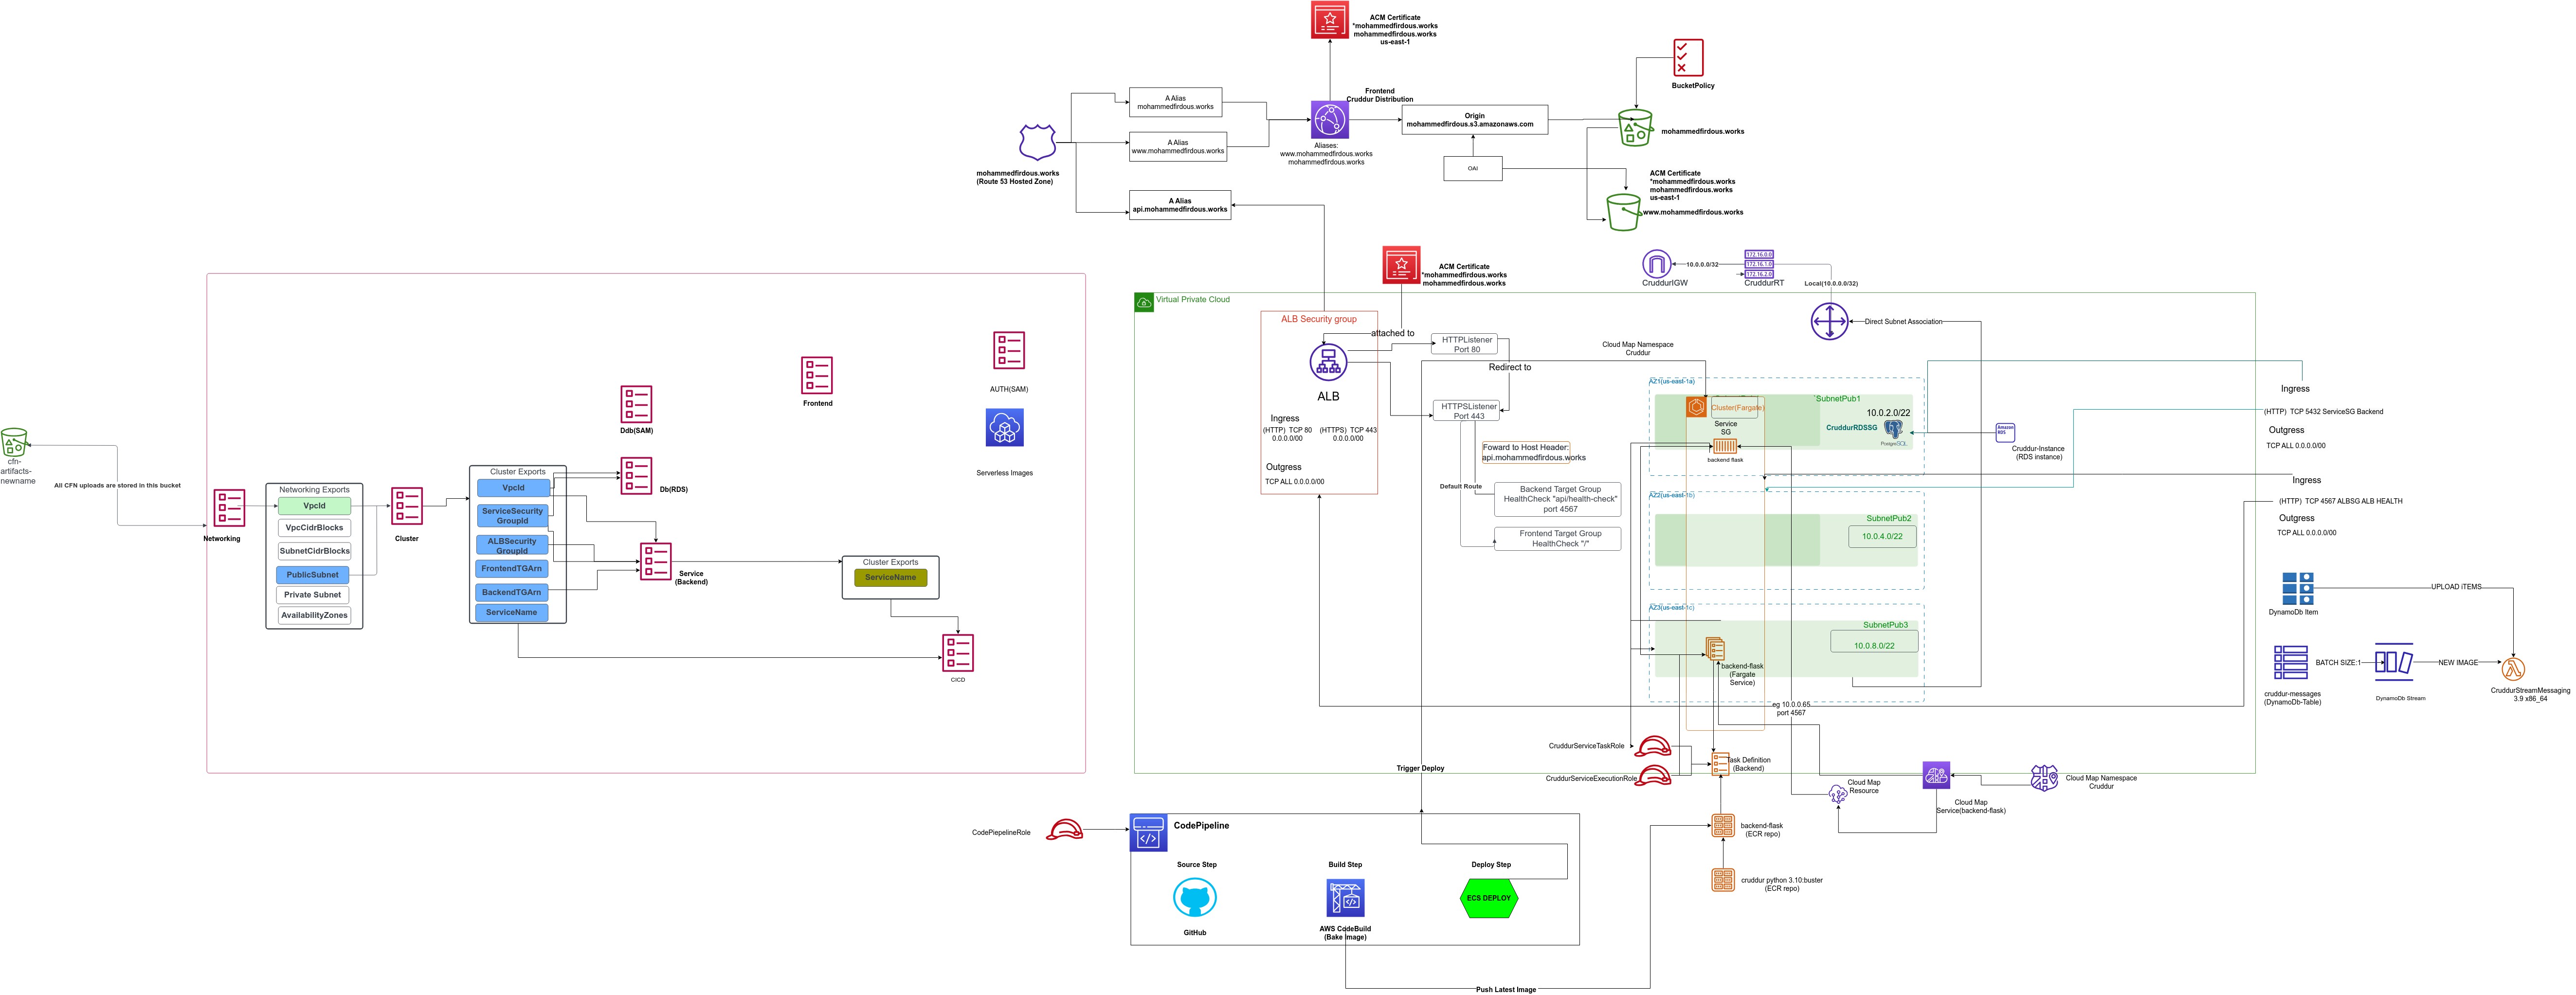Image resolution: width=2576 pixels, height=995 pixels.
Task: Select the CodePipeline icon
Action: pyautogui.click(x=1148, y=833)
